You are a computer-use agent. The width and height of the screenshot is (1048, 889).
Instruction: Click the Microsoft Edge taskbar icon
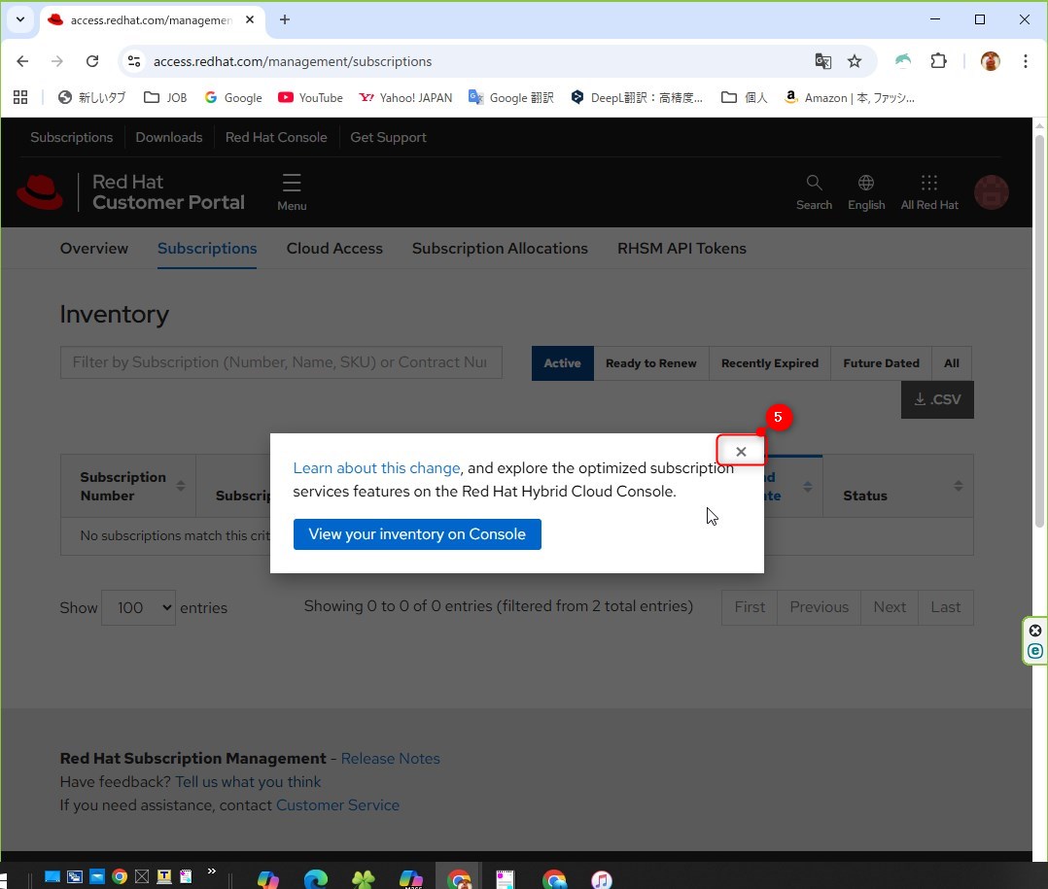point(315,878)
